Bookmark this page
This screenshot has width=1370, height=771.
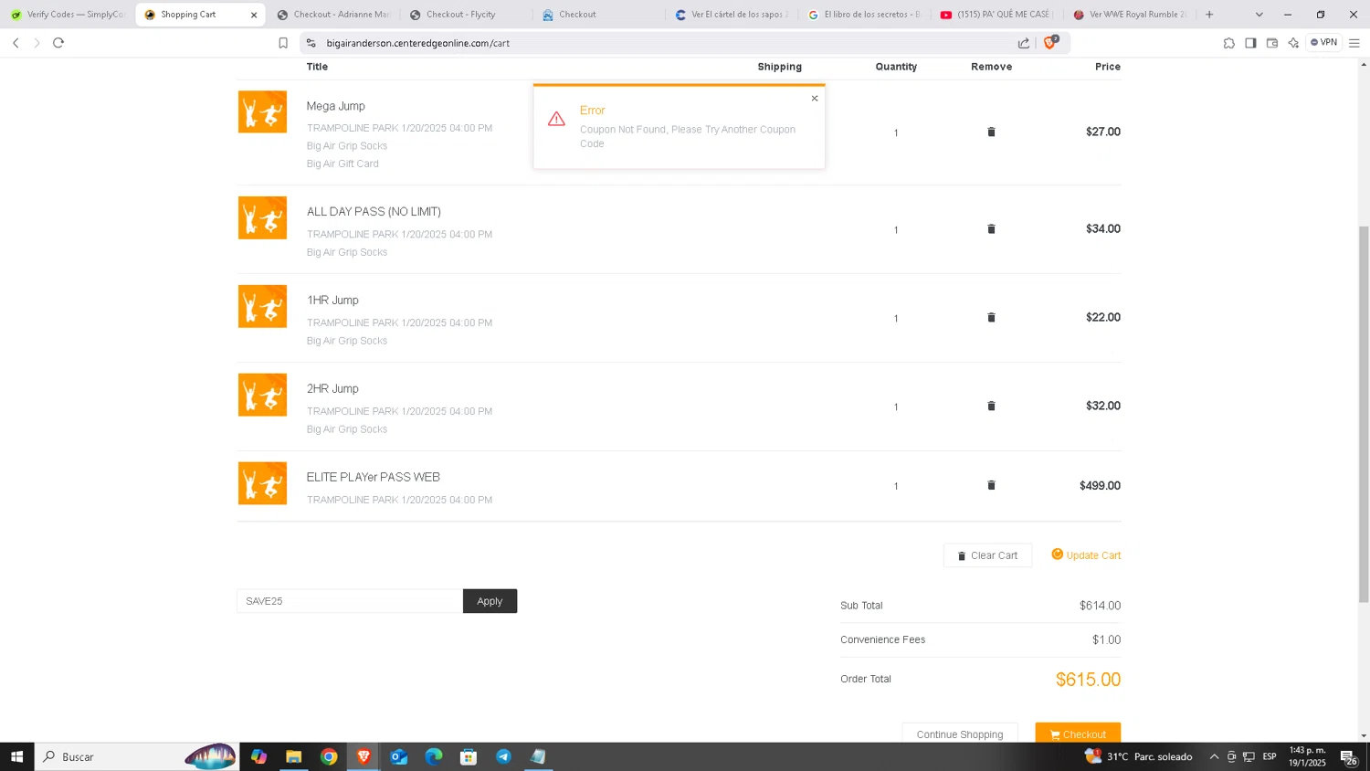click(283, 43)
